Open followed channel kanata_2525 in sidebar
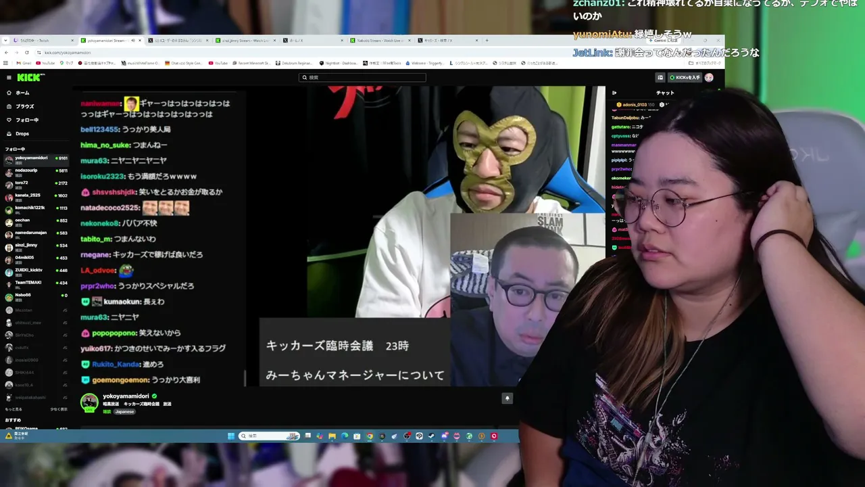The width and height of the screenshot is (865, 487). click(x=36, y=196)
